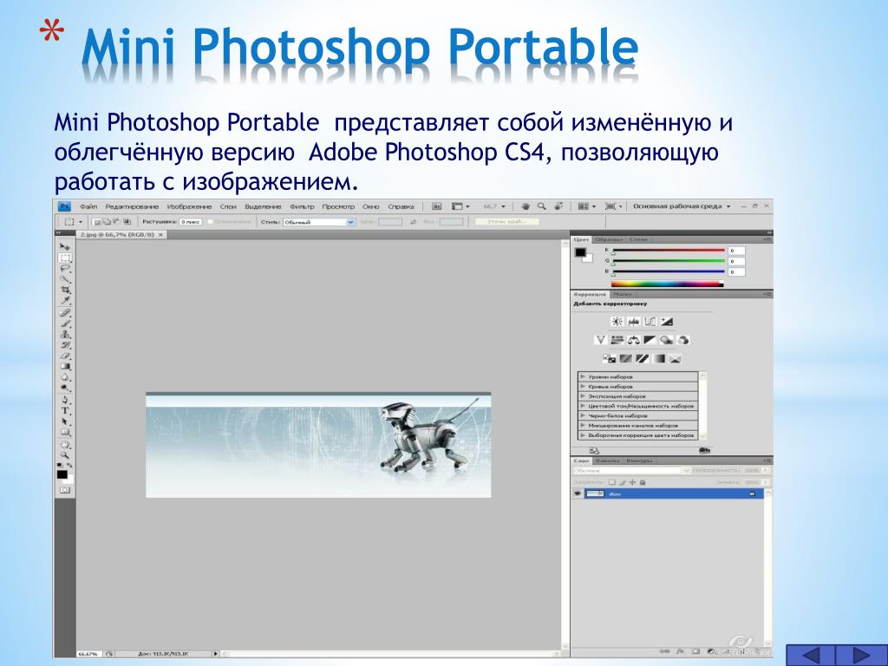Viewport: 888px width, 666px height.
Task: Select the Eraser tool
Action: [65, 356]
